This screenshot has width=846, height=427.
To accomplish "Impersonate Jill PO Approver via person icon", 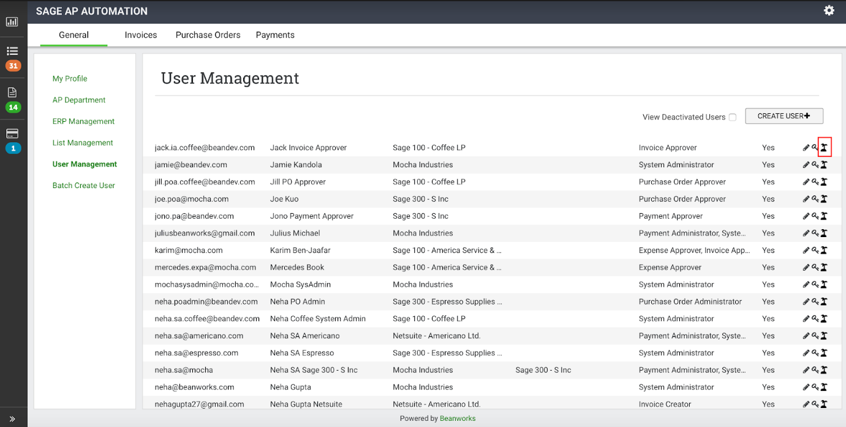I will coord(824,182).
